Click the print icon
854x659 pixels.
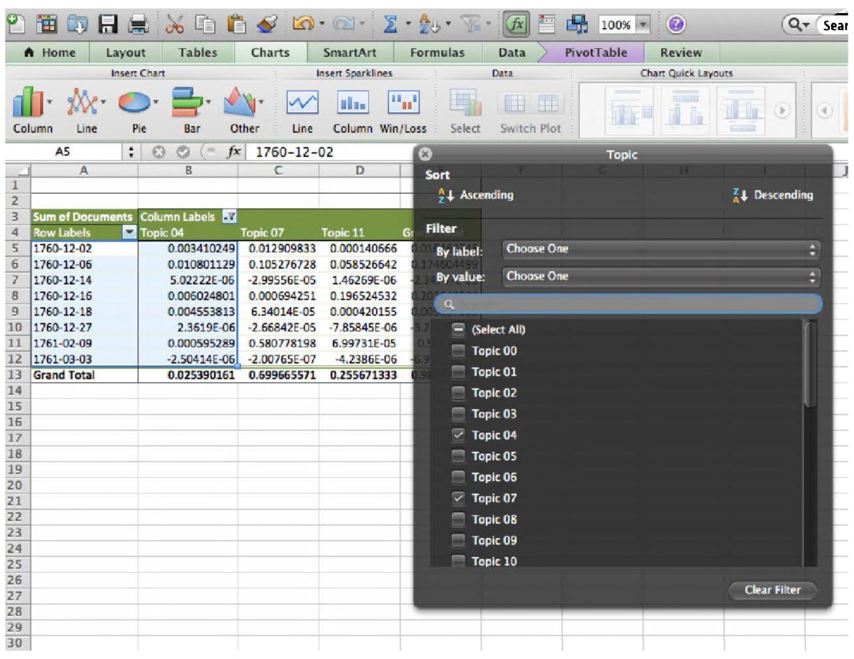pyautogui.click(x=138, y=24)
